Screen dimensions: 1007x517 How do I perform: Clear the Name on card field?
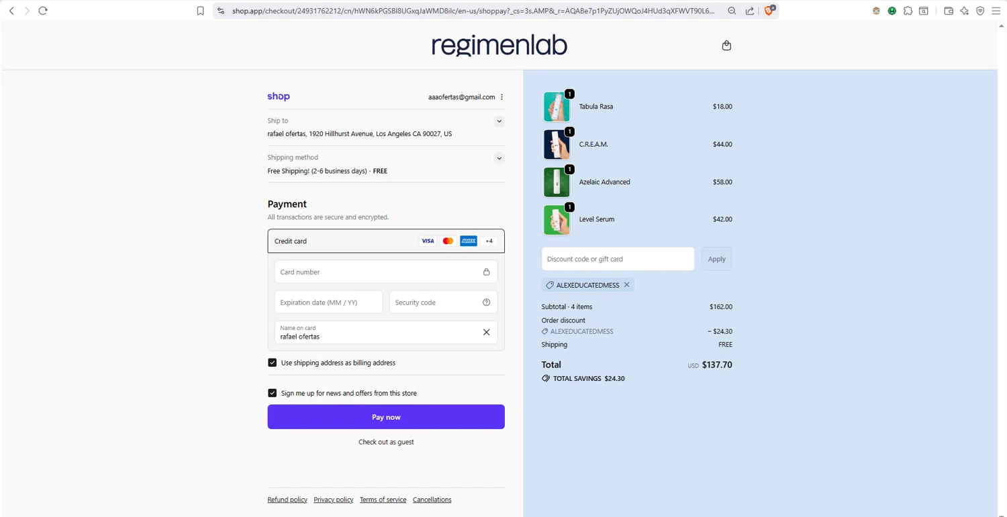point(487,332)
